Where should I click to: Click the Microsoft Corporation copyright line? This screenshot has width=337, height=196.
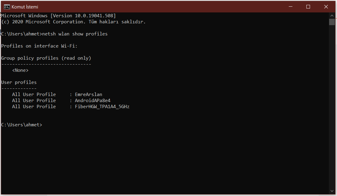(x=73, y=22)
